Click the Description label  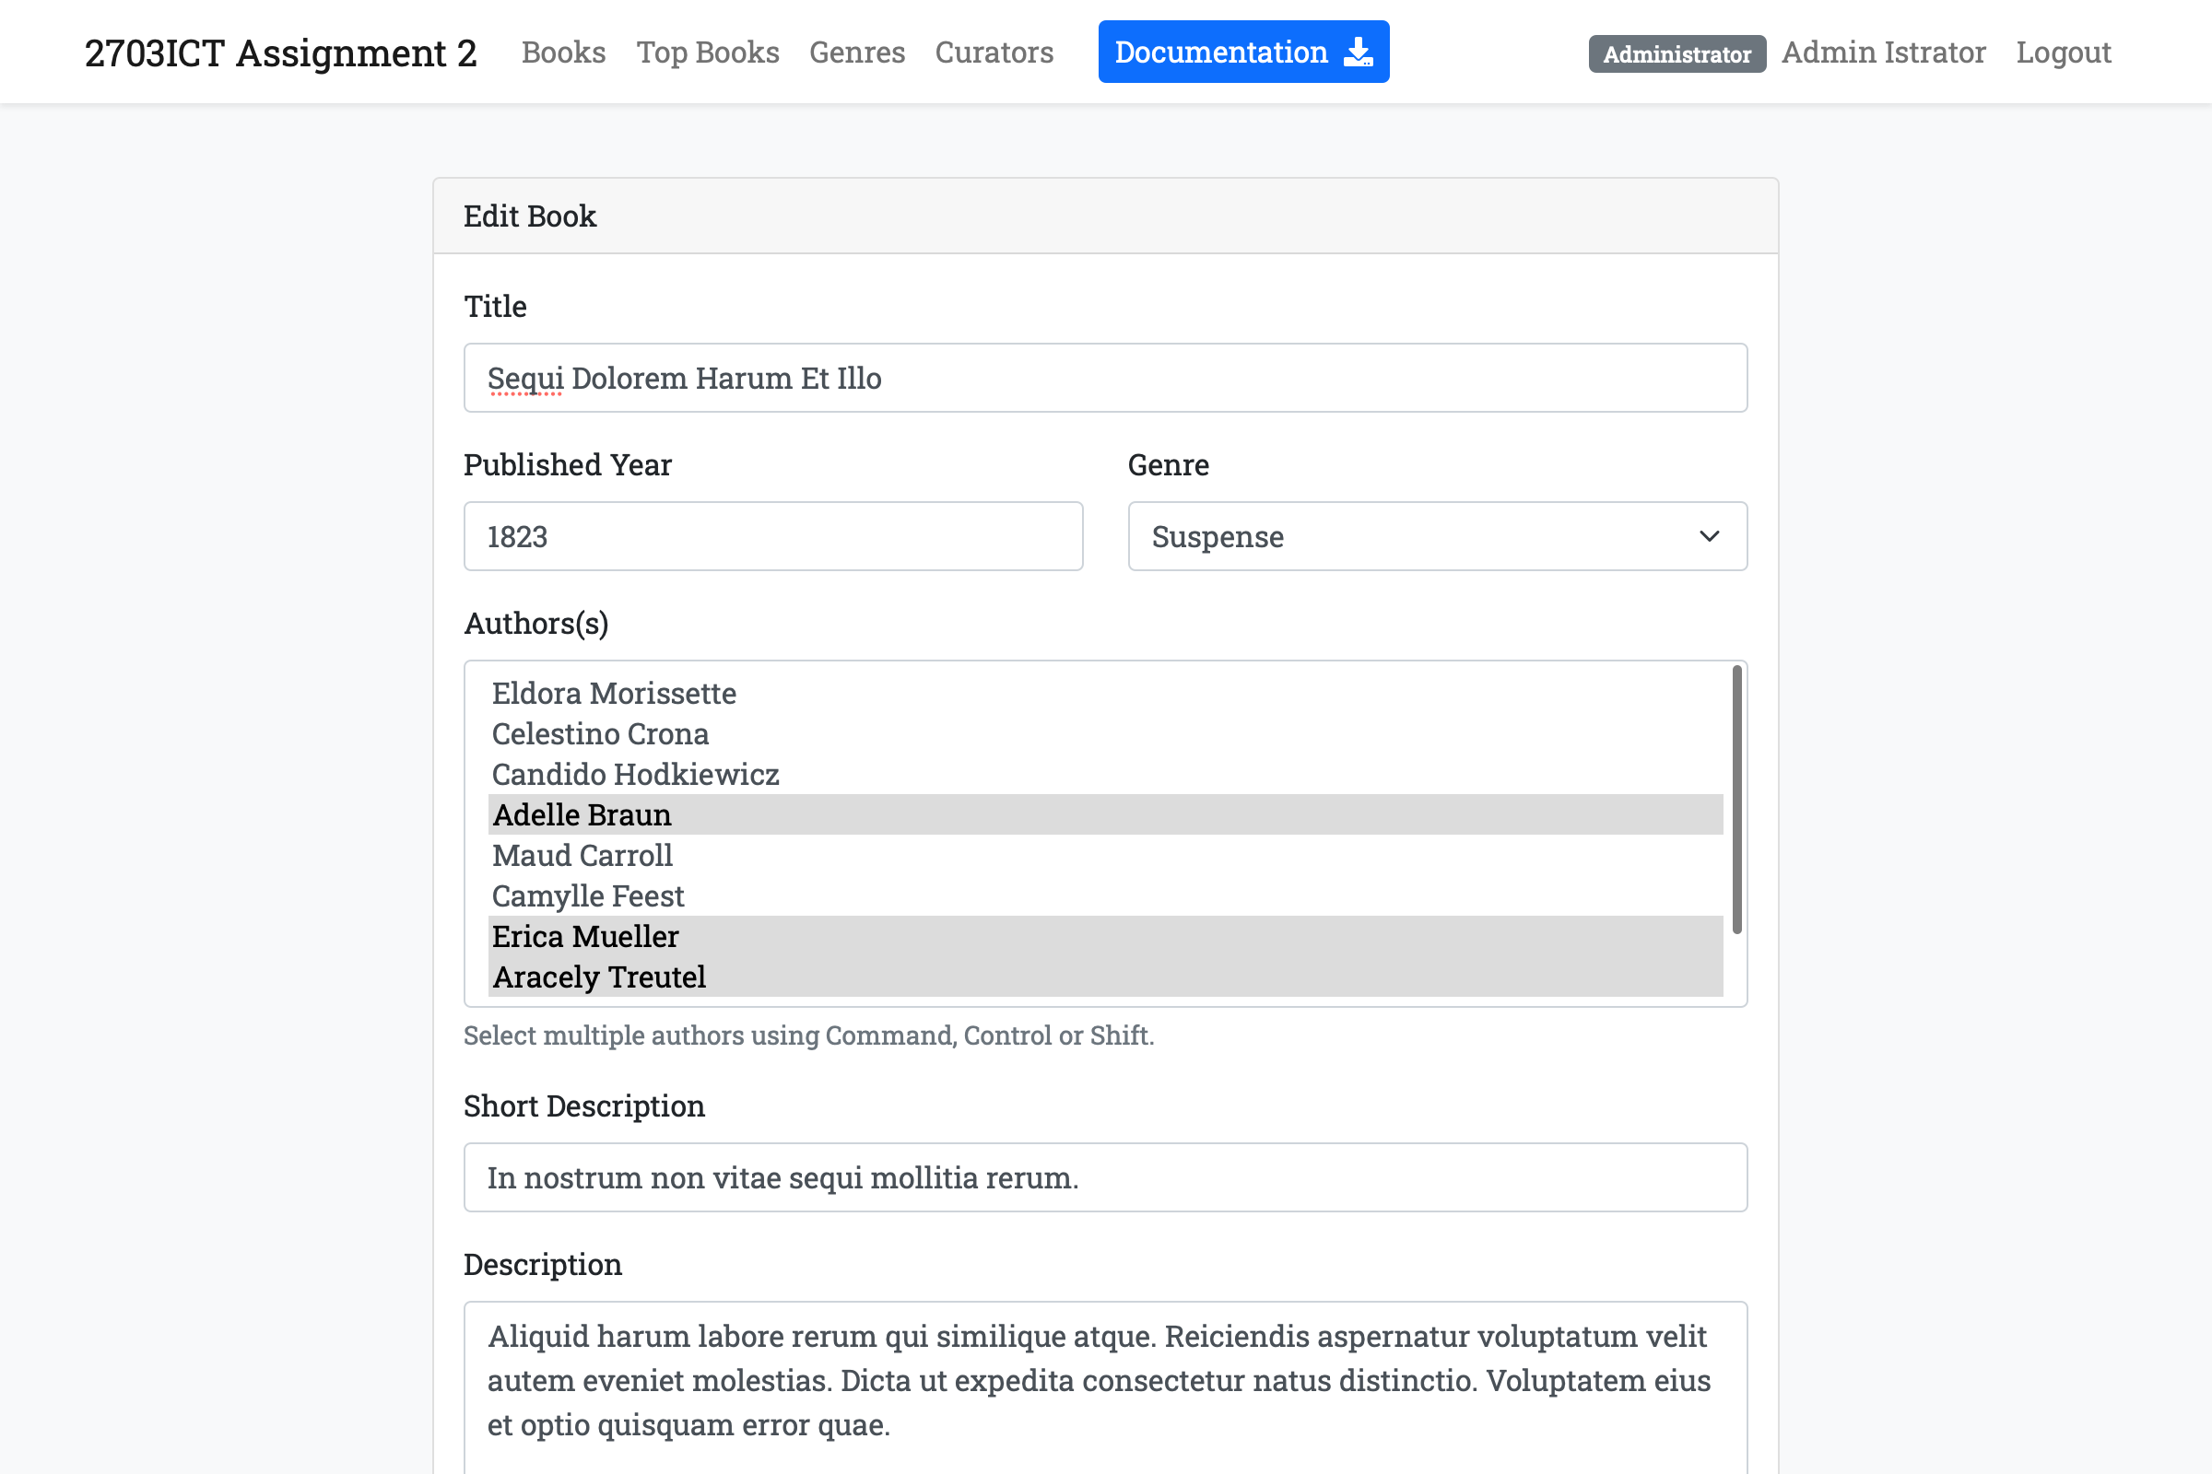543,1264
